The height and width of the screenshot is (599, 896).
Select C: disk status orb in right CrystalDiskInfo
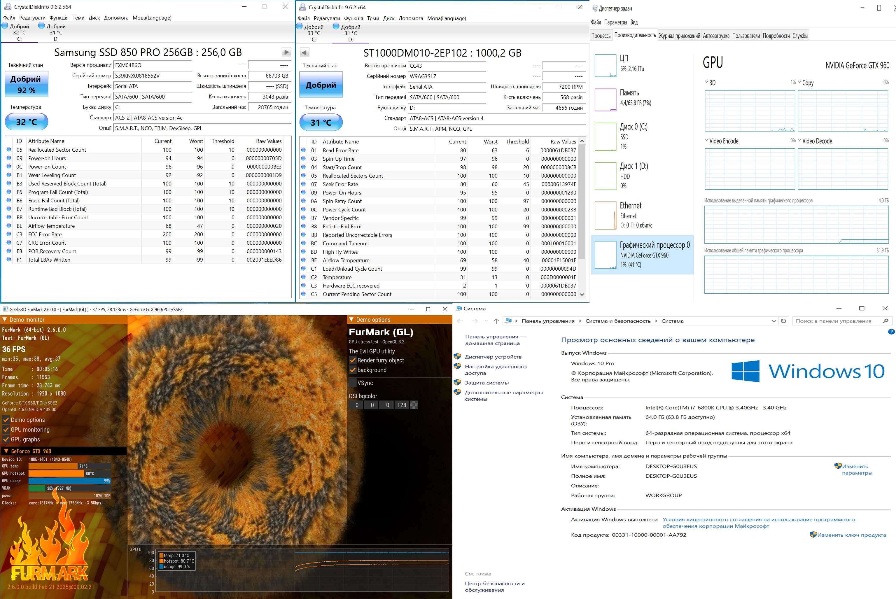point(300,26)
